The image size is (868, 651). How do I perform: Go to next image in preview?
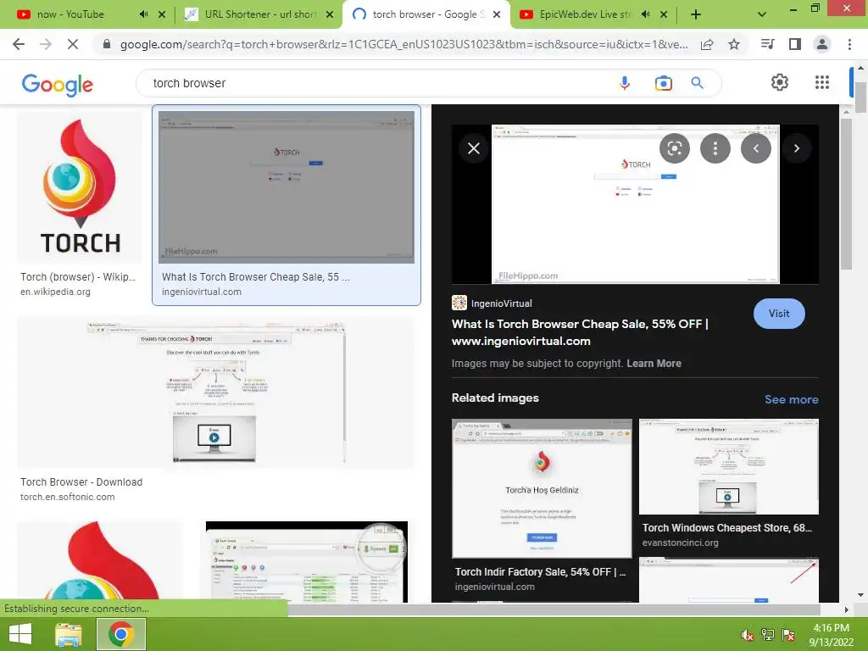coord(797,148)
